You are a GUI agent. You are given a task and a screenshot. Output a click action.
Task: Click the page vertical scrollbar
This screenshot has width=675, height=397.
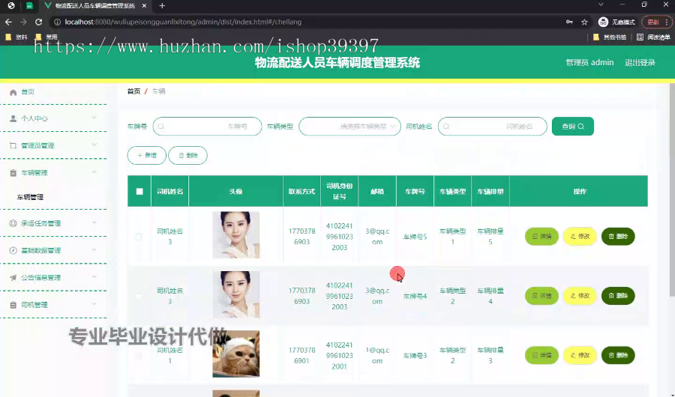pos(672,190)
